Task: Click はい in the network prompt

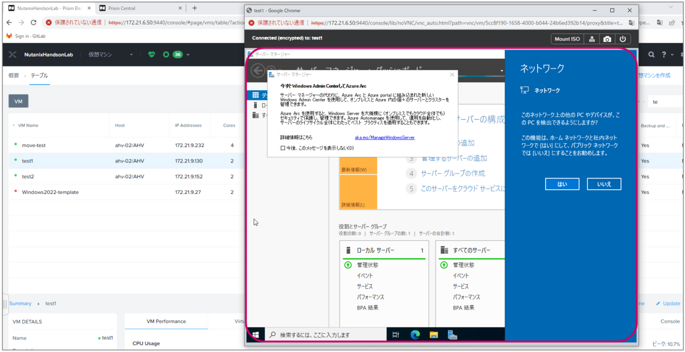Action: (562, 184)
